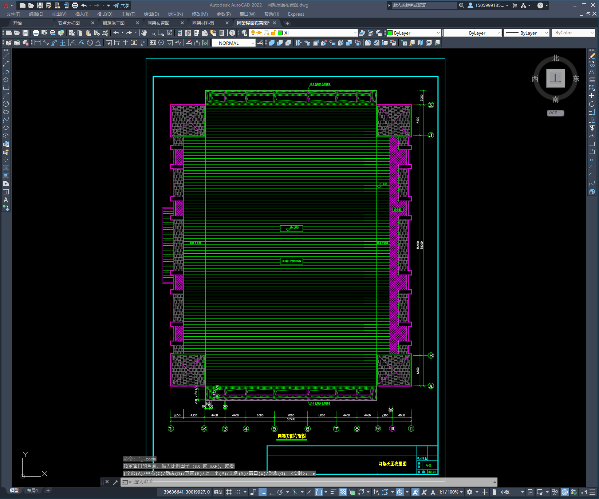The height and width of the screenshot is (499, 599).
Task: Click the command line customize wrench
Action: pyautogui.click(x=116, y=482)
